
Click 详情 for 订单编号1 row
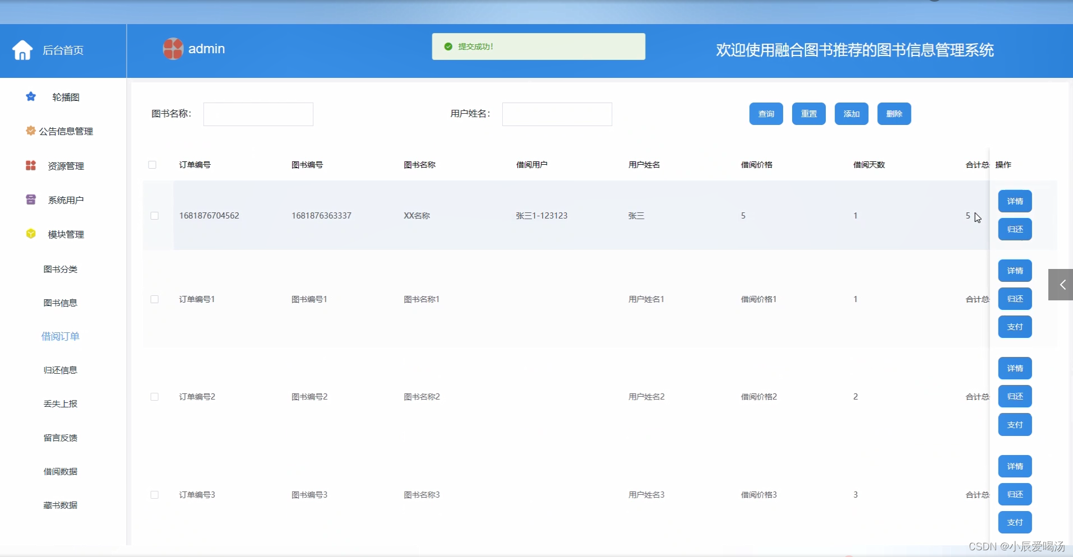[1015, 271]
